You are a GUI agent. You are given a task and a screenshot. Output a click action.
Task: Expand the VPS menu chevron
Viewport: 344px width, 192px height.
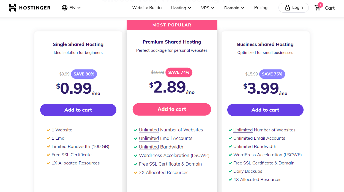[213, 8]
